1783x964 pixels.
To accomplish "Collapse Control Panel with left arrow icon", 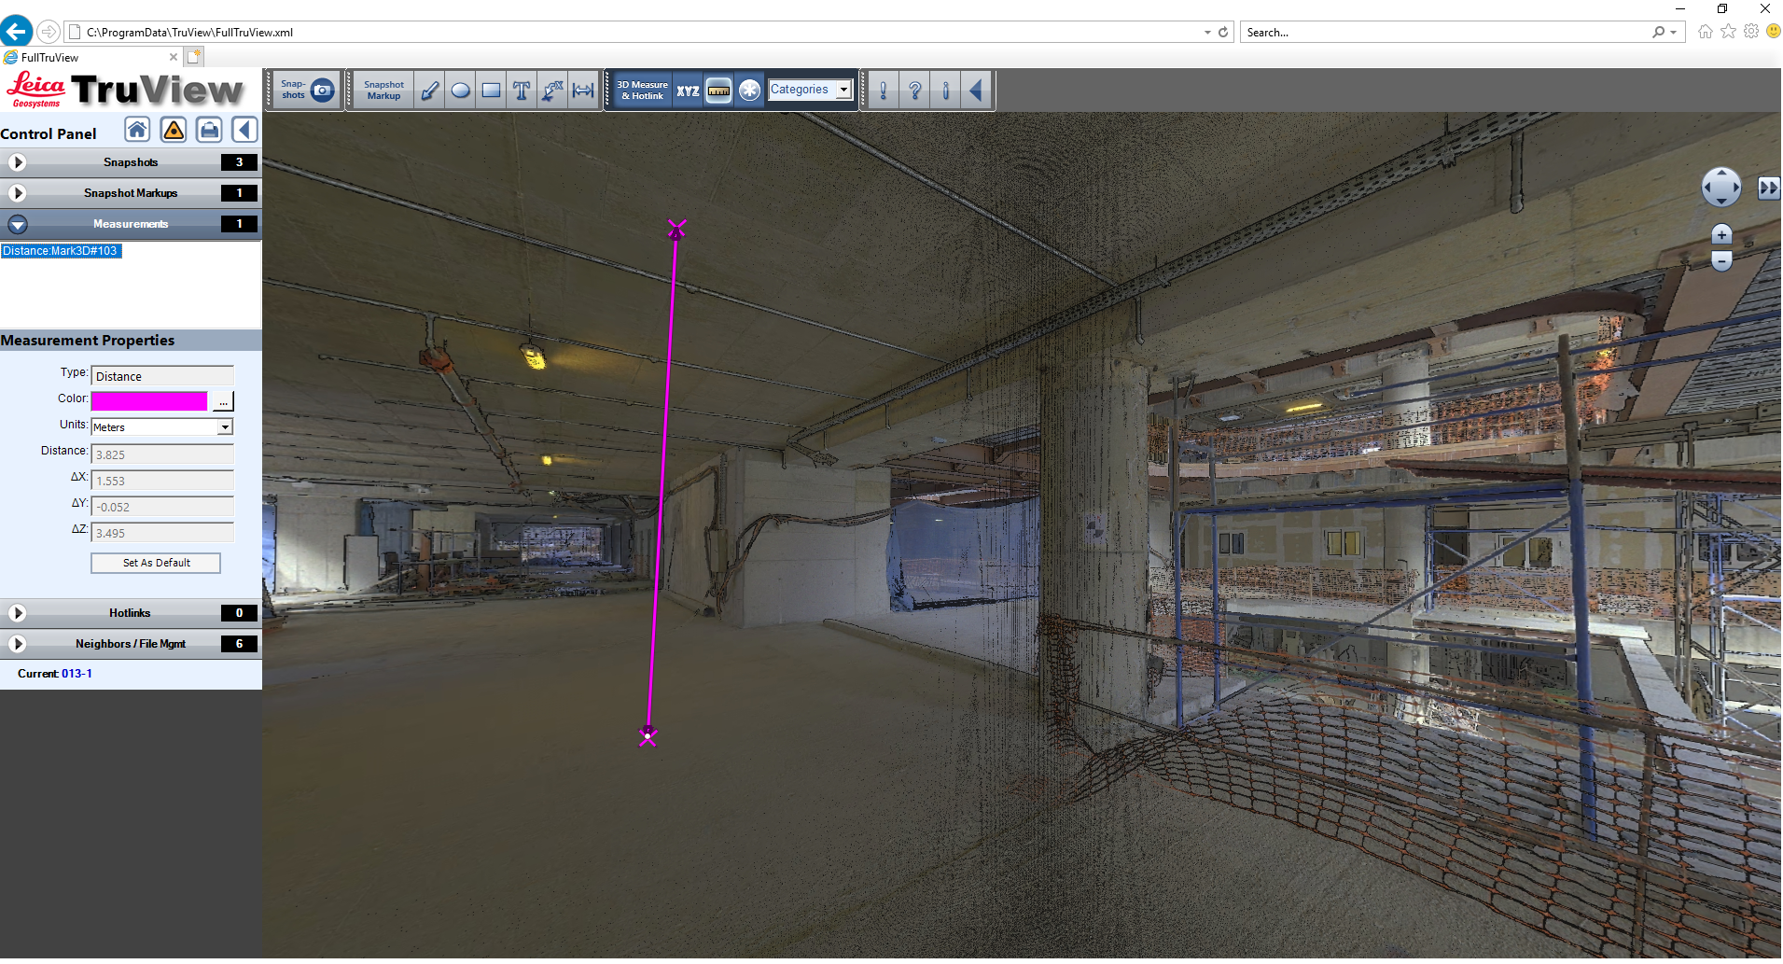I will coord(244,130).
